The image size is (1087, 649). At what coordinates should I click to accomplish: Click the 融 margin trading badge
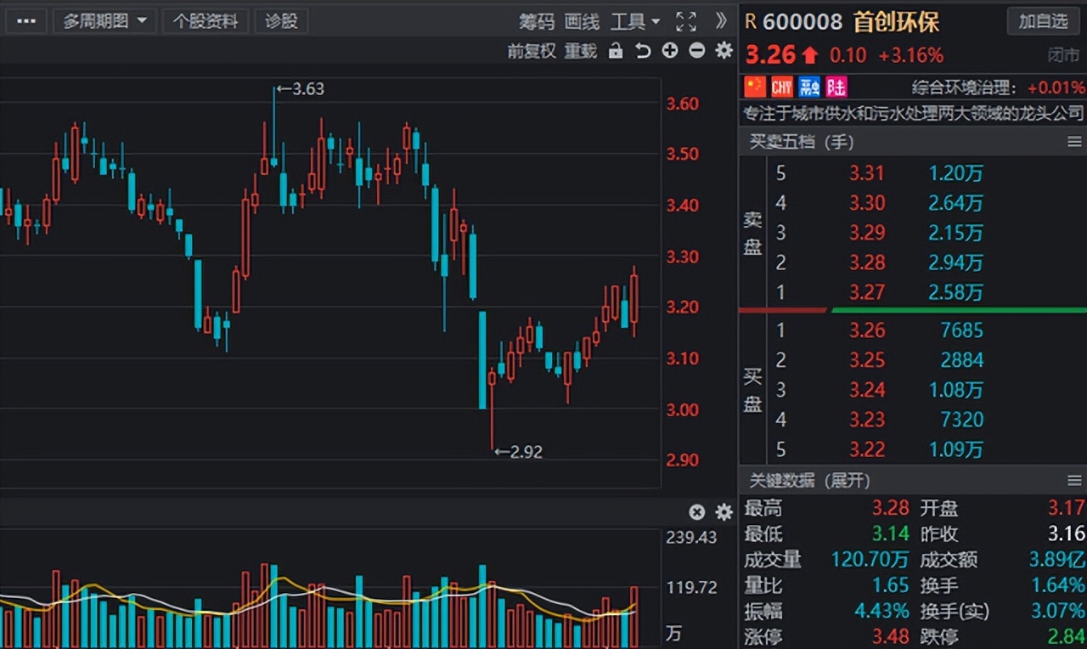[x=808, y=86]
